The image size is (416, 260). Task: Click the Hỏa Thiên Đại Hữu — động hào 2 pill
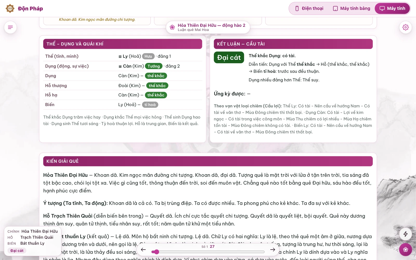[x=208, y=27]
